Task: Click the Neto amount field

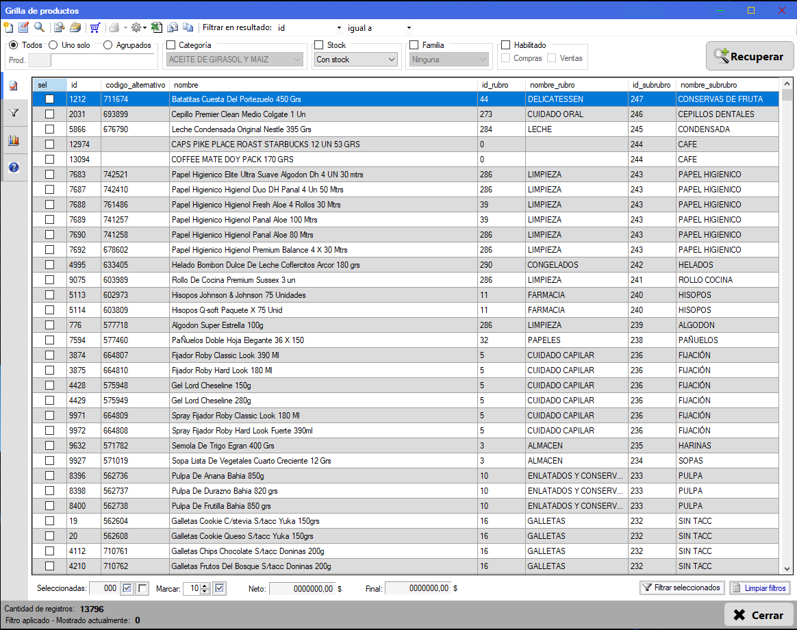Action: pyautogui.click(x=302, y=588)
